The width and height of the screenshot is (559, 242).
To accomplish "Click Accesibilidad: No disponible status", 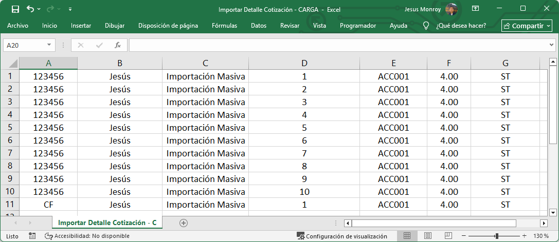I will coord(87,236).
